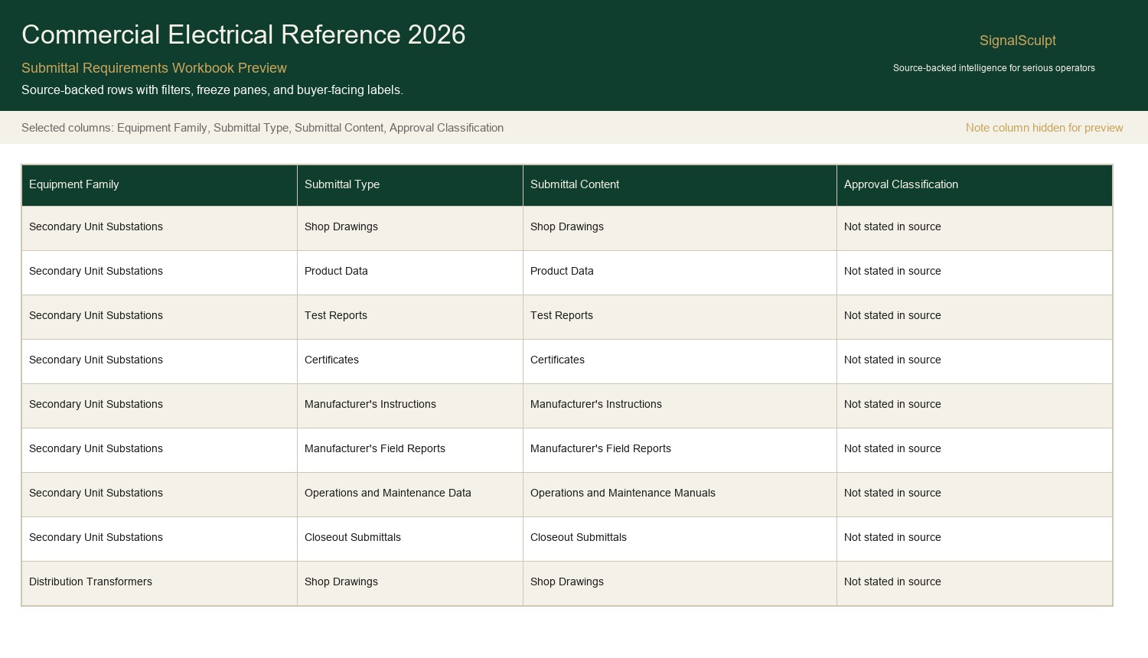The image size is (1148, 658).
Task: Select Submittal Content cell 'Test Reports'
Action: point(680,317)
